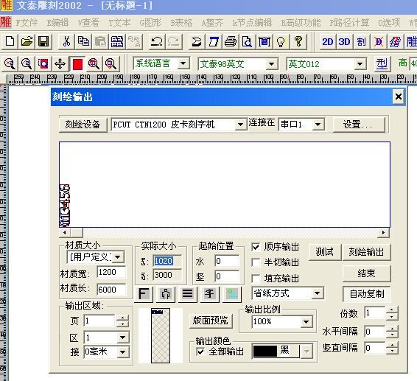
Task: Cut selection using the scissors icon
Action: [66, 41]
